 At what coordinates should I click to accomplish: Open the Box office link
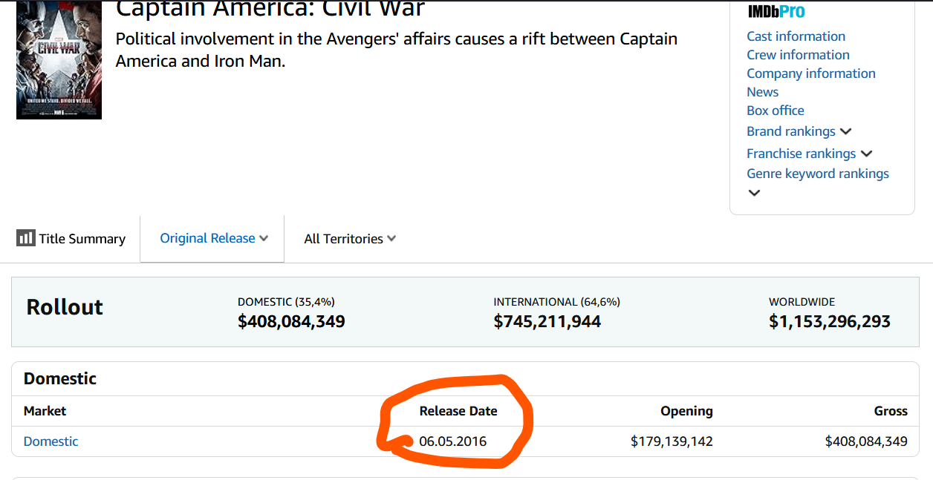click(776, 111)
